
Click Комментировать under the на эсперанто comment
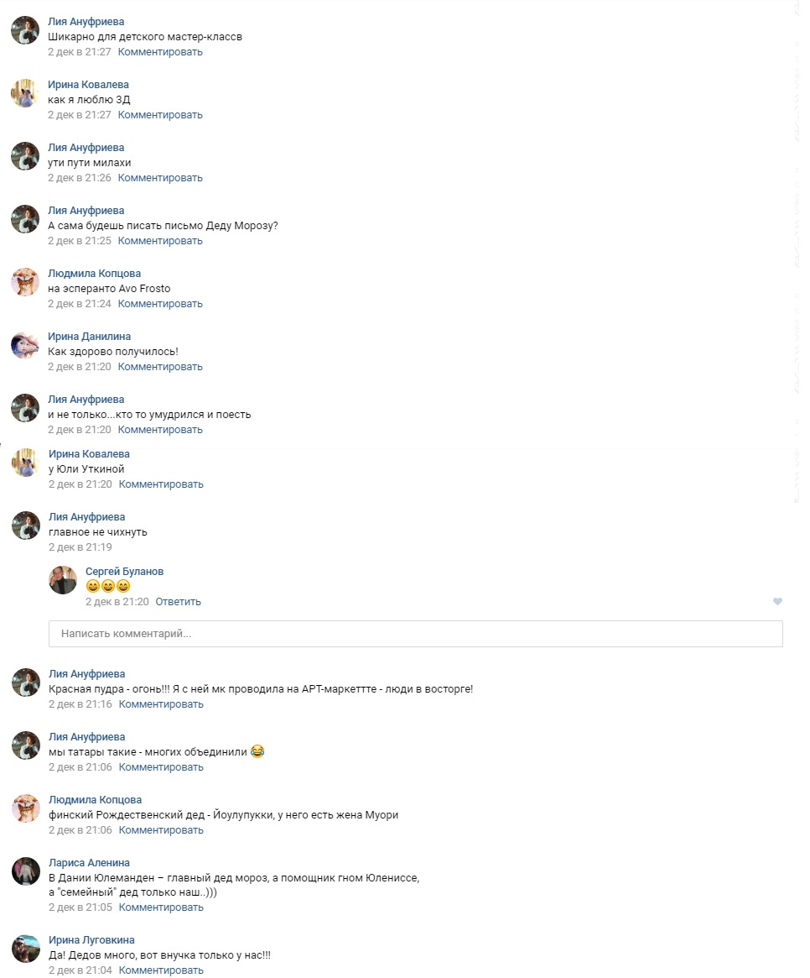160,304
